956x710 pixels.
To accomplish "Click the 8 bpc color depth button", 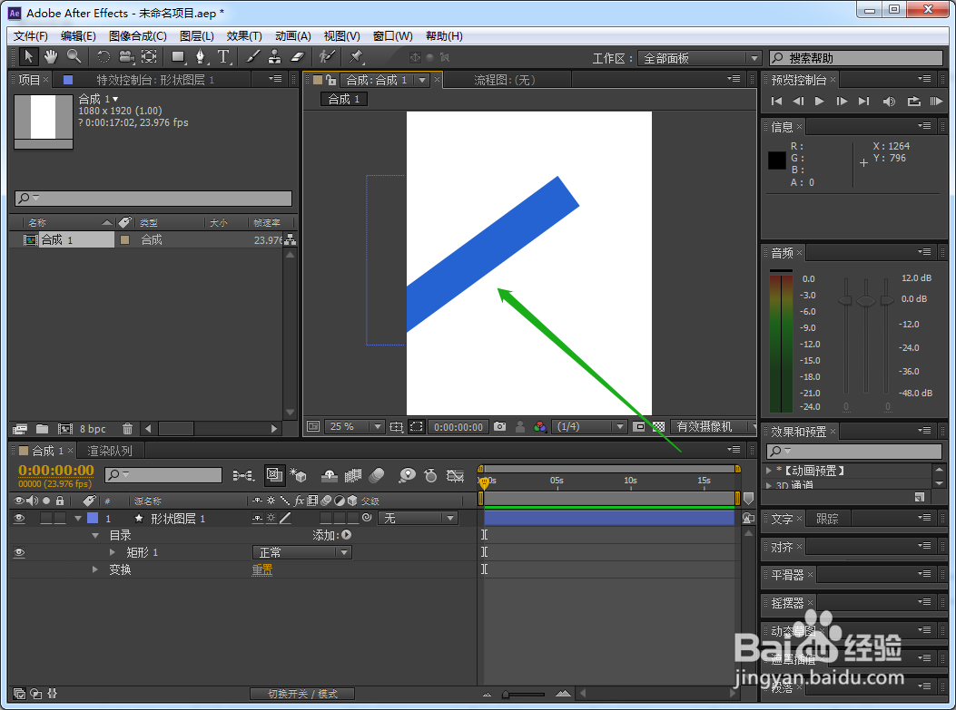I will (93, 429).
